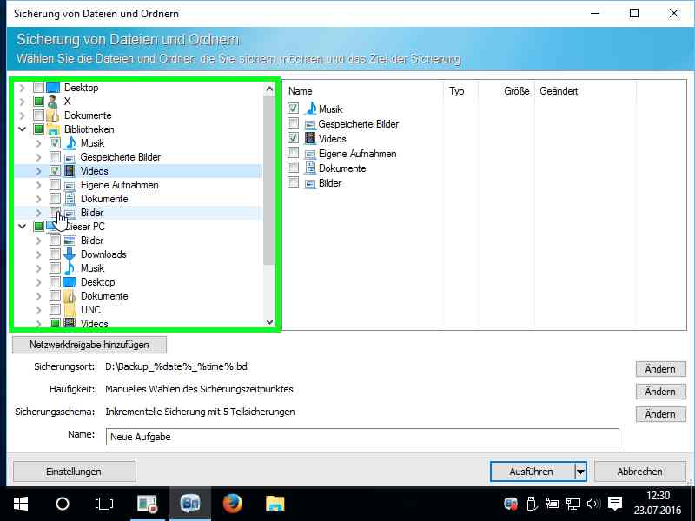Click Ausführen button
Image resolution: width=695 pixels, height=521 pixels.
point(532,472)
